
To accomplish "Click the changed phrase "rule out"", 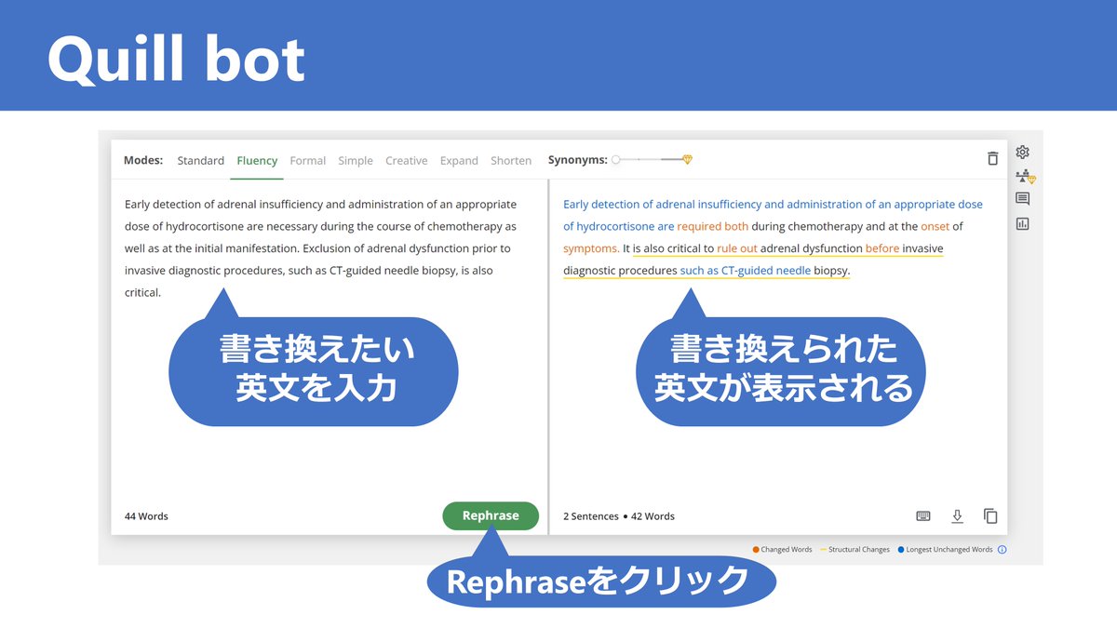I will click(737, 248).
